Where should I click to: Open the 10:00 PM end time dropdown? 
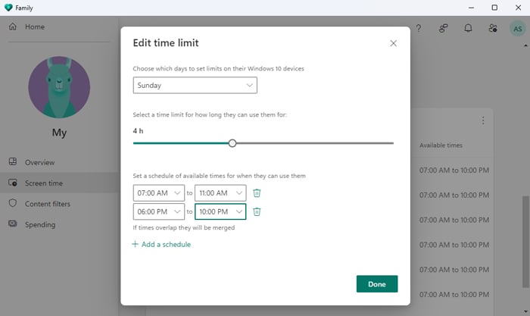[x=220, y=211]
